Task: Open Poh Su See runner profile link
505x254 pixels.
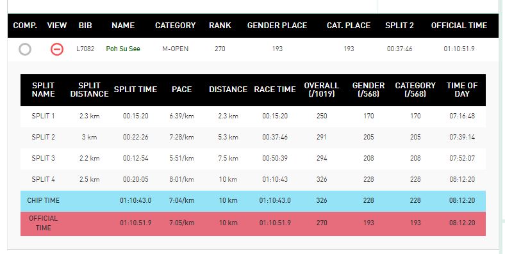Action: (x=123, y=49)
